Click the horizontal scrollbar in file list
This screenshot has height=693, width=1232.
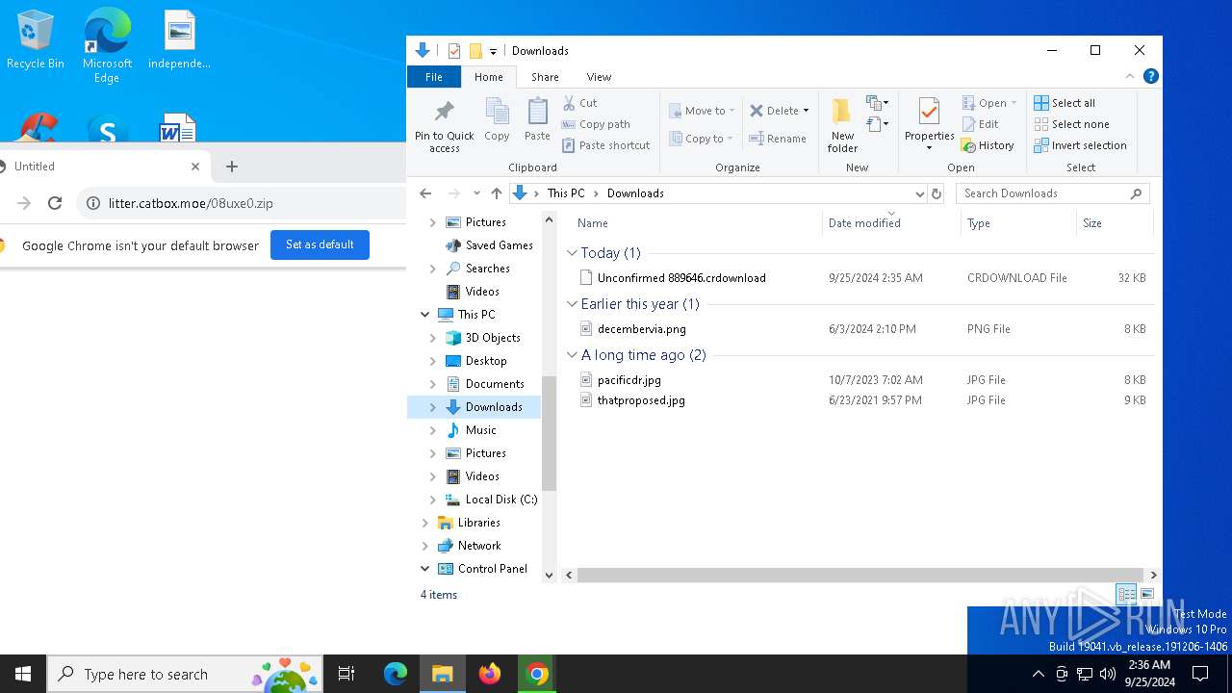tap(860, 576)
